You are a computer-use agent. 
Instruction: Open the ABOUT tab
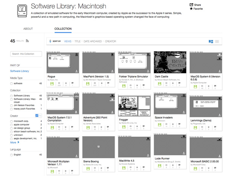coord(28,29)
